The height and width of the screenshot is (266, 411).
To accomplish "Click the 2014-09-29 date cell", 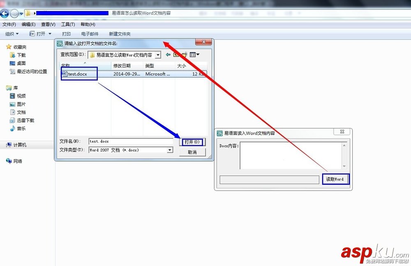I will [x=127, y=74].
